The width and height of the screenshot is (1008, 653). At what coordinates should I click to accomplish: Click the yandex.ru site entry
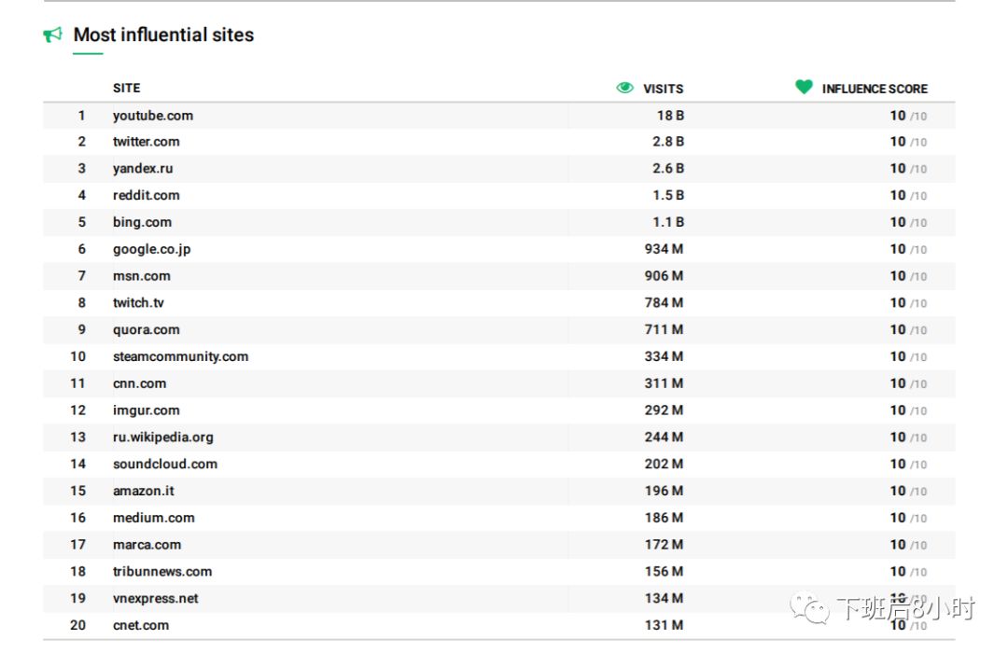click(143, 169)
